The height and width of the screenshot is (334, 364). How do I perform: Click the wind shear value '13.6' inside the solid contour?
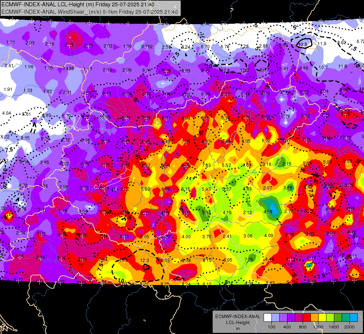303,44
